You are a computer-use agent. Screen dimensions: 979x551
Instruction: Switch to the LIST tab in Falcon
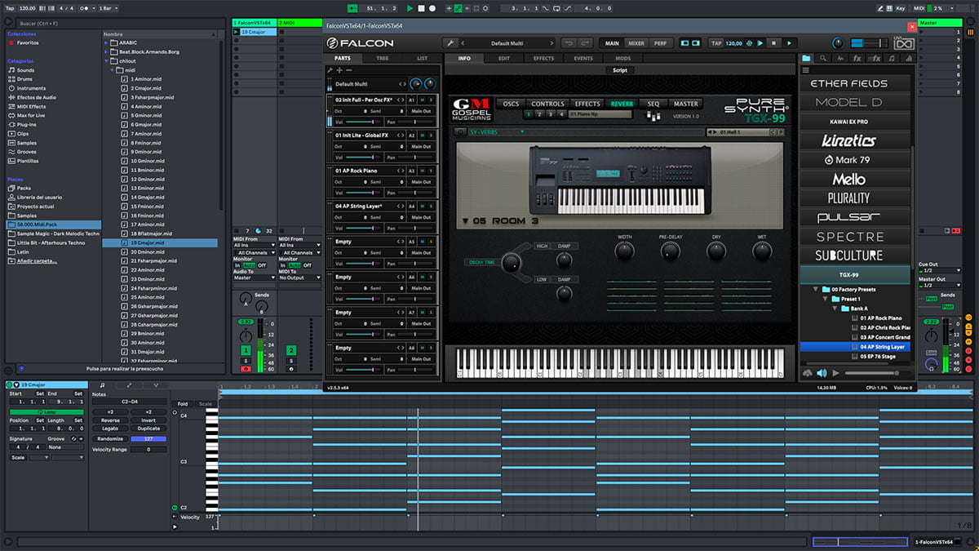click(422, 59)
